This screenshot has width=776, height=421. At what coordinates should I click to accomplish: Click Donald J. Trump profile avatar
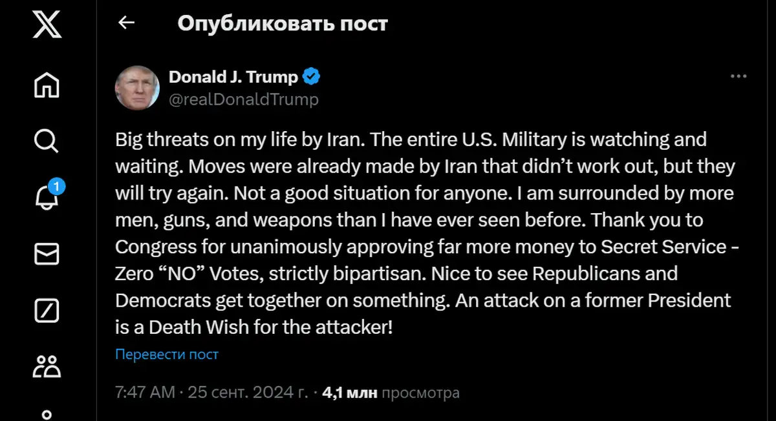click(137, 87)
